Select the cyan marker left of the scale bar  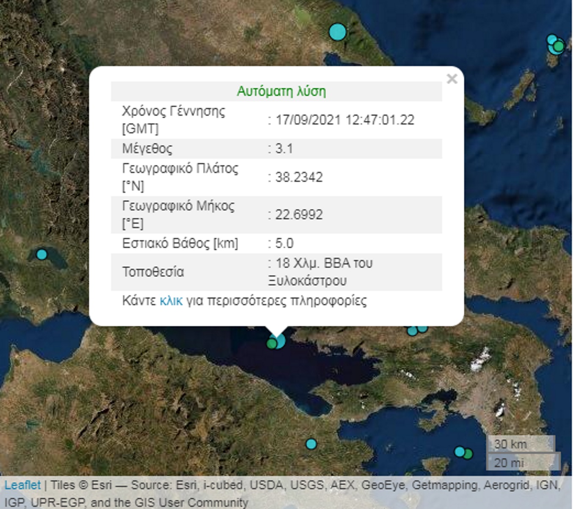coord(459,452)
